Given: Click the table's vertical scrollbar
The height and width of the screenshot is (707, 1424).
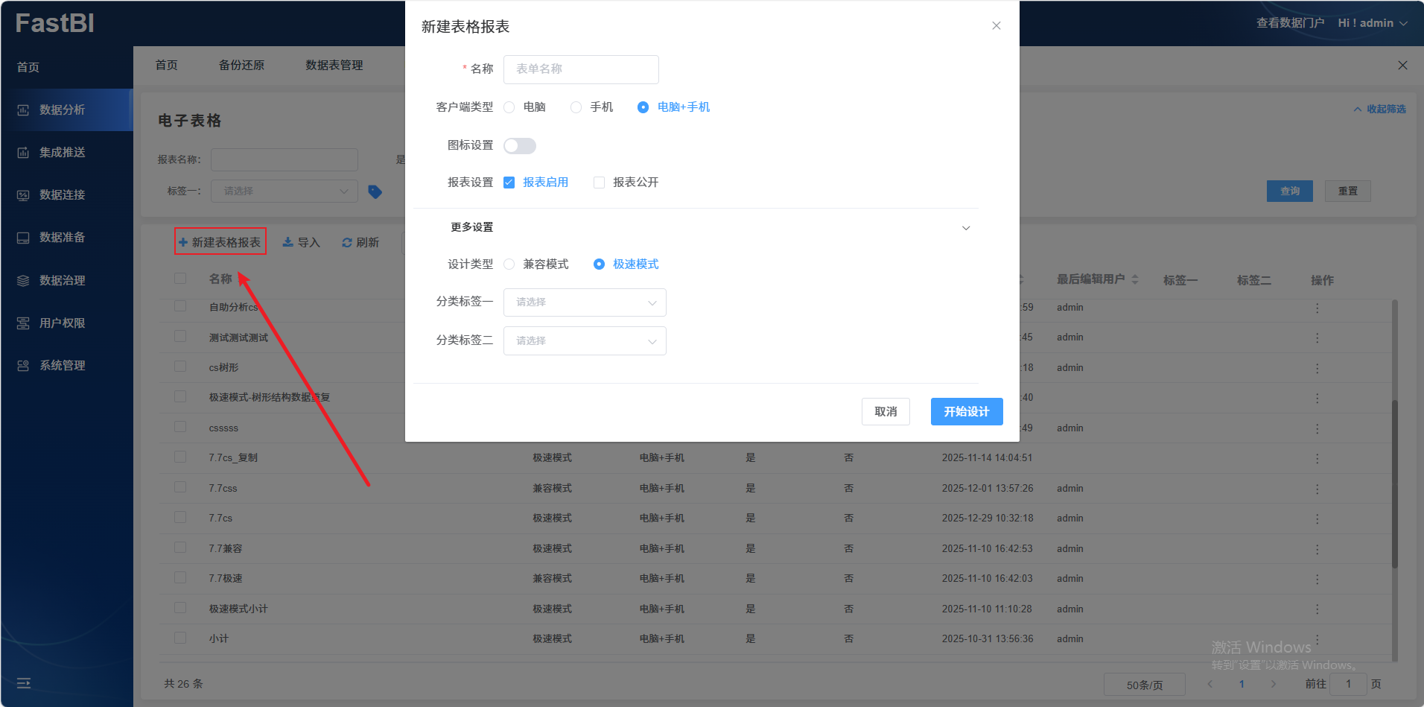Looking at the screenshot, I should tap(1394, 484).
